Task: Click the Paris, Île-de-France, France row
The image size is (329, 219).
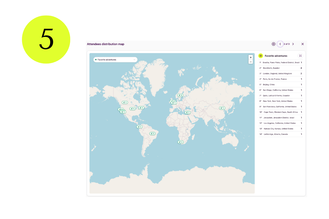Action: coord(281,79)
